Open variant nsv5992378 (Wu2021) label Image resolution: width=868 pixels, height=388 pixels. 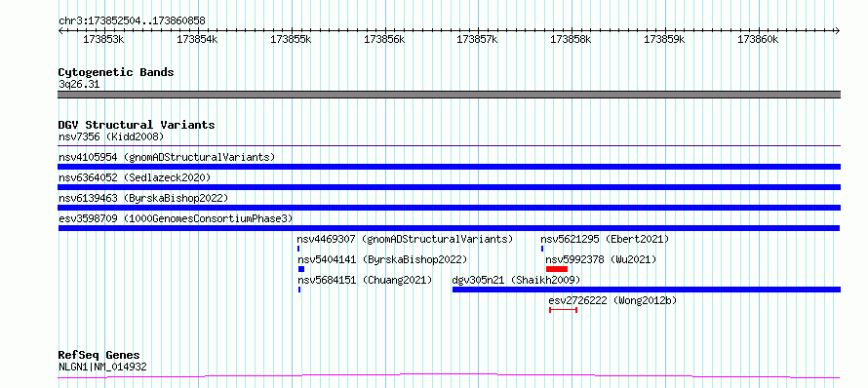tap(601, 259)
